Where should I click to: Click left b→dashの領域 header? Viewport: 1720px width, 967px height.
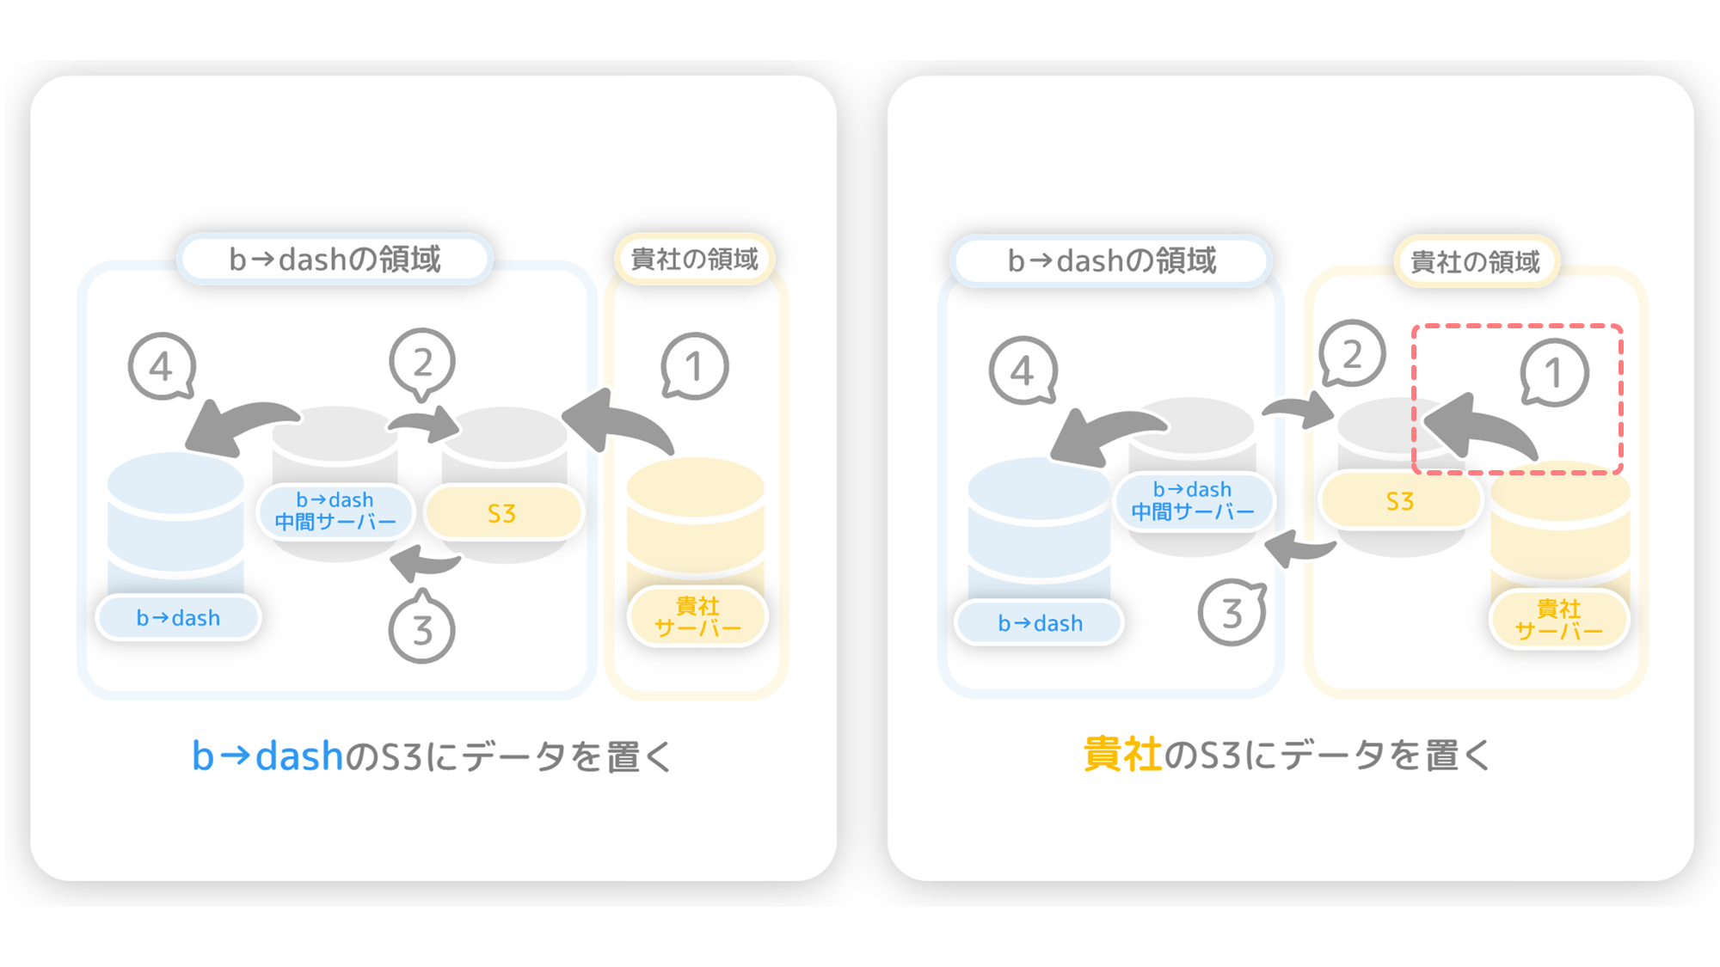[x=335, y=259]
